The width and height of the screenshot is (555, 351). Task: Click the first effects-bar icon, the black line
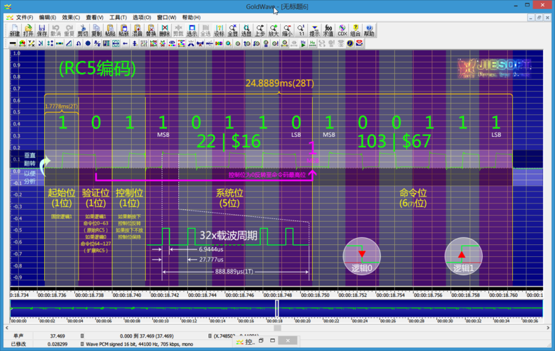pos(13,44)
